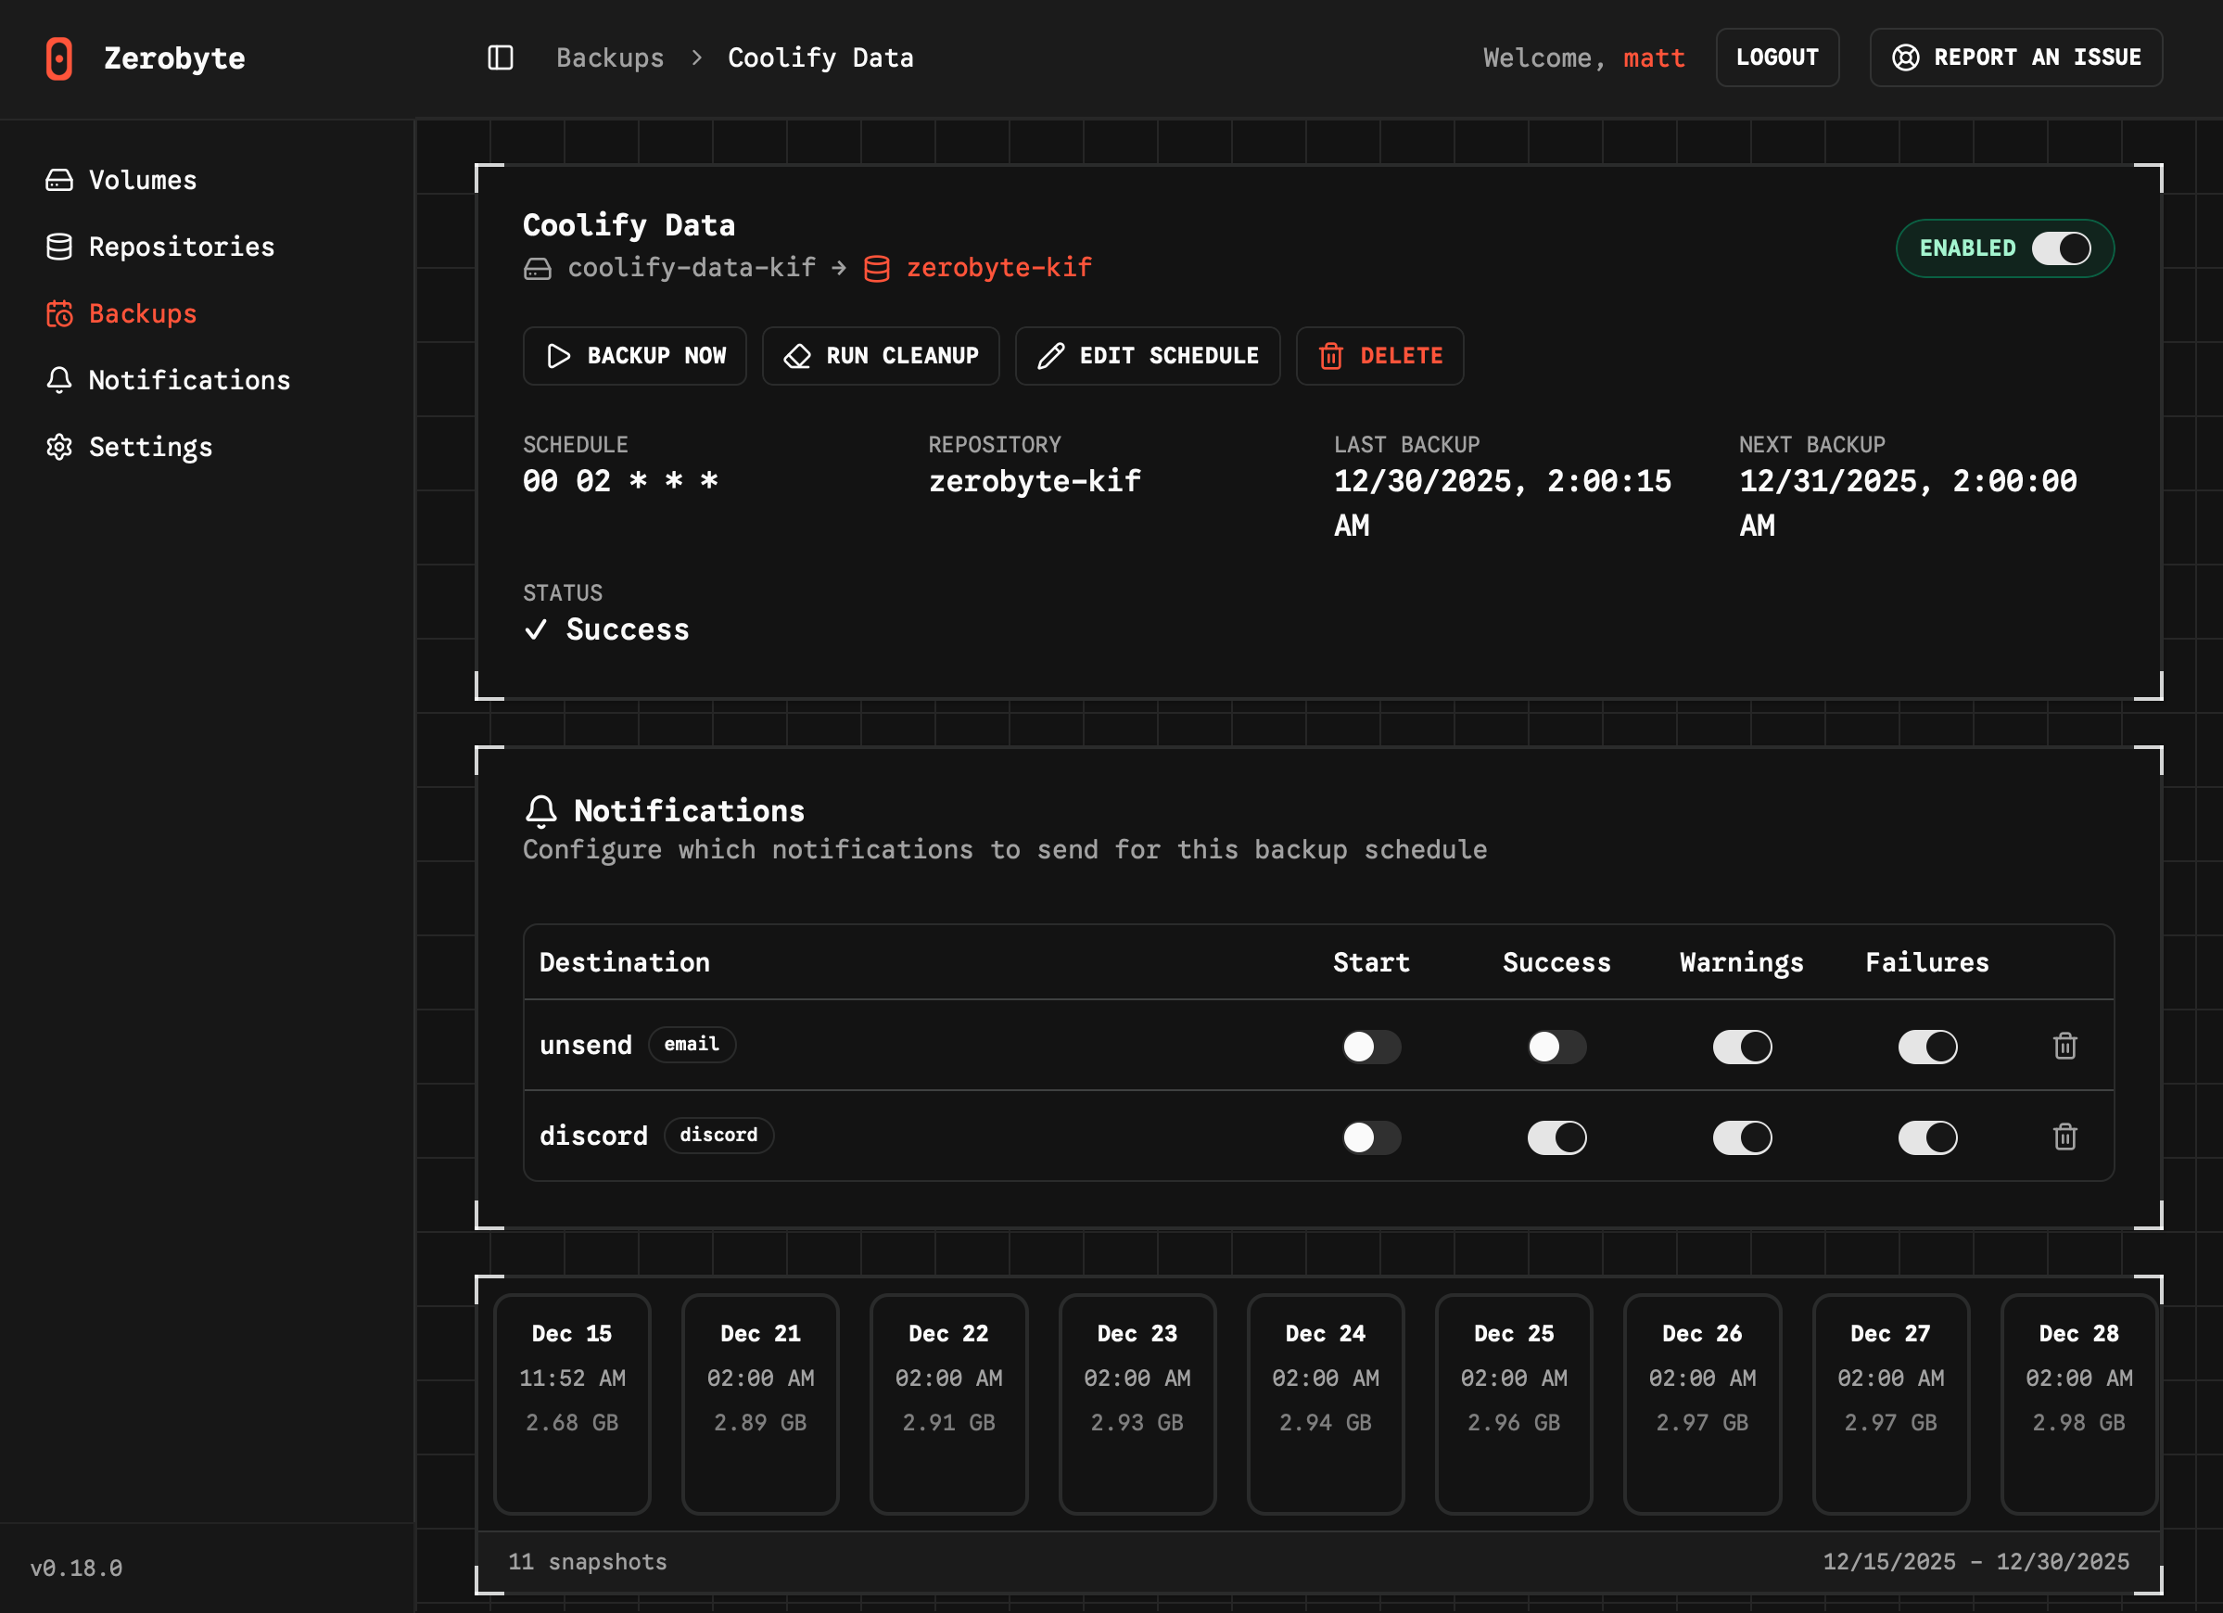The image size is (2223, 1613).
Task: Collapse the sidebar with the panel icon
Action: [500, 57]
